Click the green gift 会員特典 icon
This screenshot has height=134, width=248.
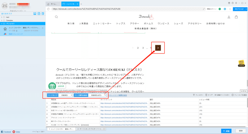(52, 86)
